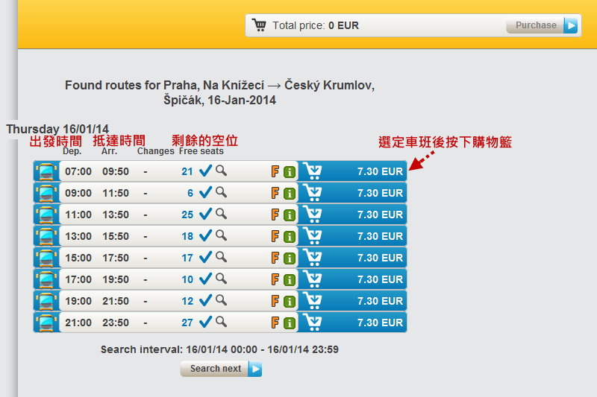Open green info icon for 17:00 route
Viewport: 597px width, 397px height.
pyautogui.click(x=290, y=280)
